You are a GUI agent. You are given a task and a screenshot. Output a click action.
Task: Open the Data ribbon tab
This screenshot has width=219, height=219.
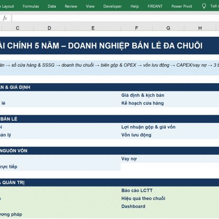click(52, 6)
